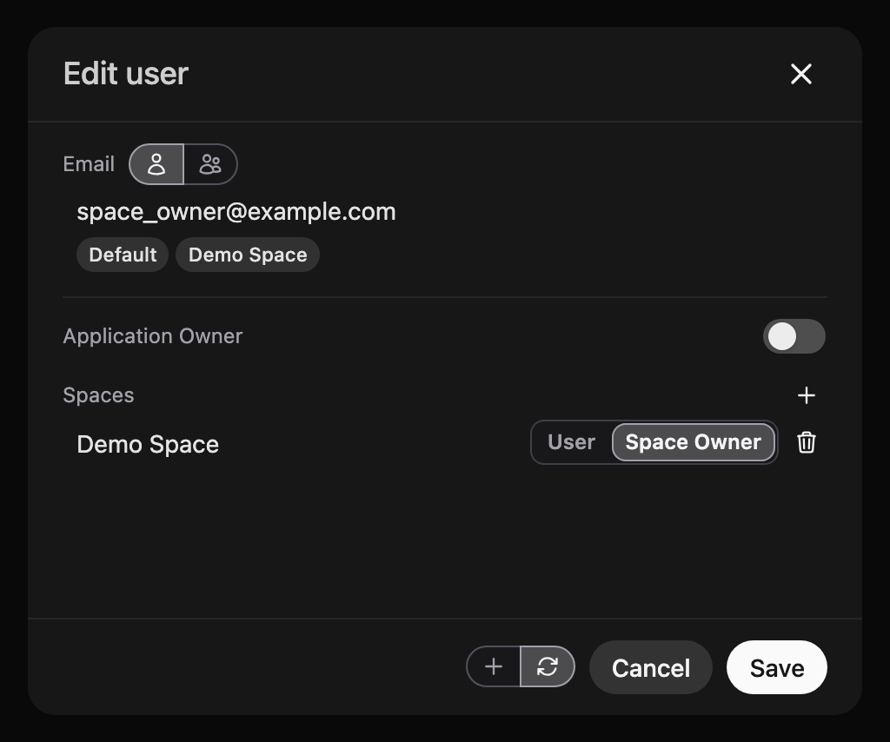890x742 pixels.
Task: Click the Application Owner label
Action: [x=153, y=336]
